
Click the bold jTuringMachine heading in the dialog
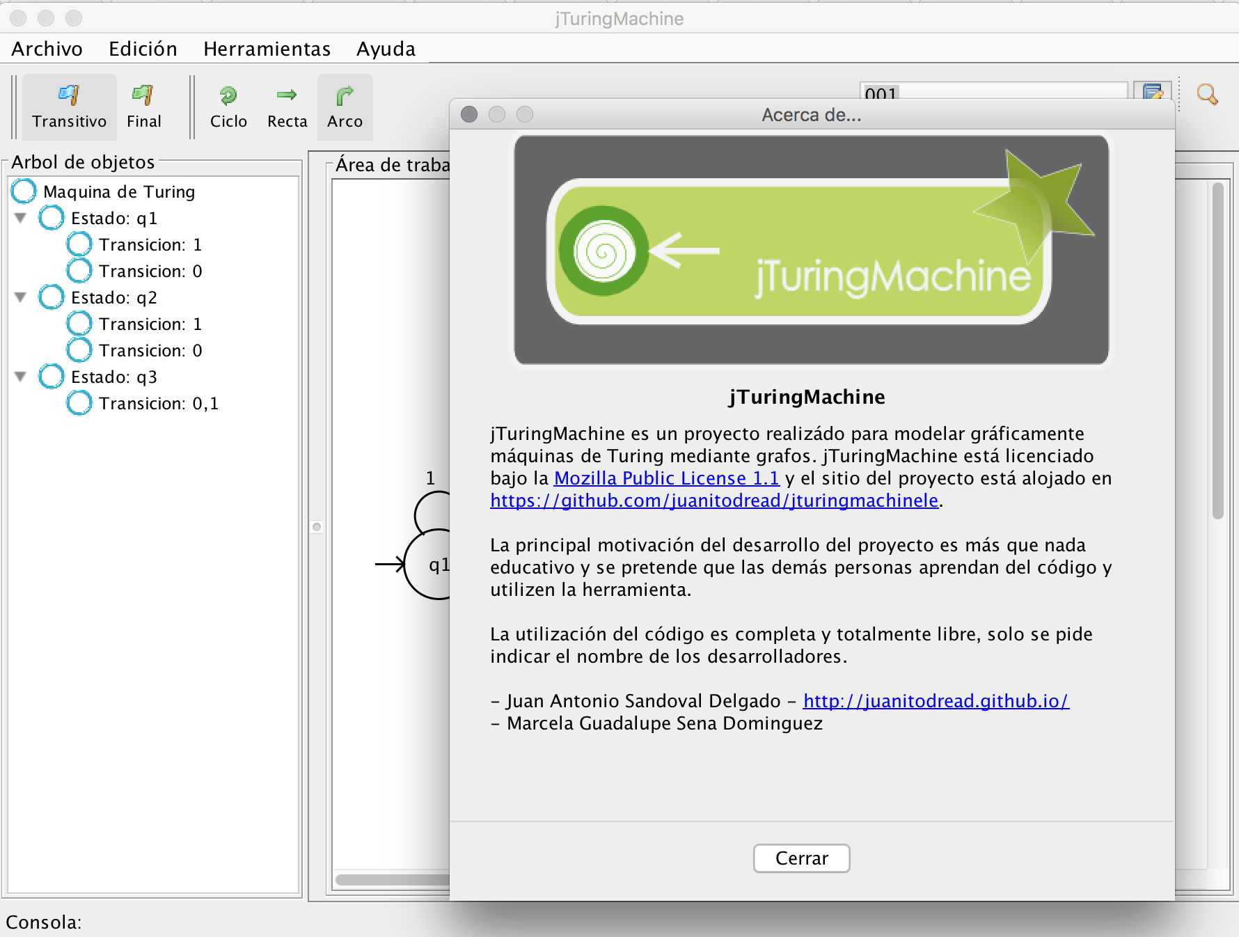point(807,397)
